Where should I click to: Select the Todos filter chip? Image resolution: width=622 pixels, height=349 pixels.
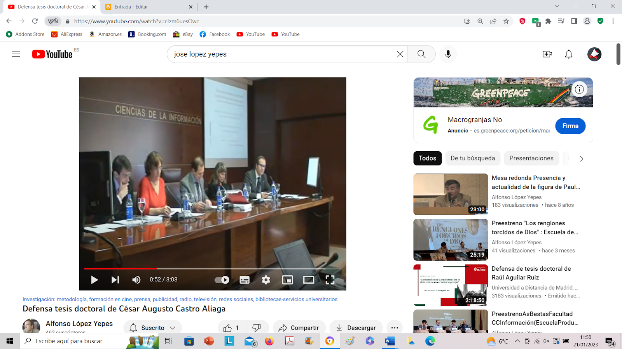coord(428,158)
